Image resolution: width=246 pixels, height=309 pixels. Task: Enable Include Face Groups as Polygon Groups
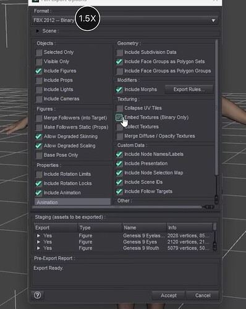[x=119, y=71]
